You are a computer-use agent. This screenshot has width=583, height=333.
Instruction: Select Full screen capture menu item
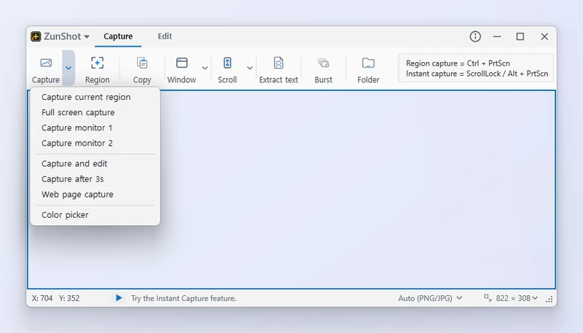point(95,112)
